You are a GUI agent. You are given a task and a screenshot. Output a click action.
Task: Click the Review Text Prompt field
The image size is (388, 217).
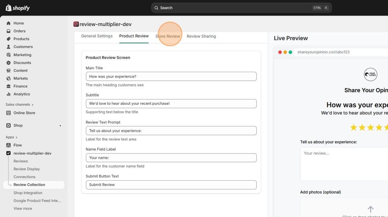click(x=171, y=131)
